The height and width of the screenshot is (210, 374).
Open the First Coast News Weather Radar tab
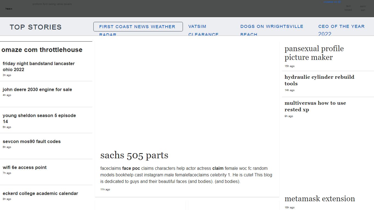pos(138,27)
